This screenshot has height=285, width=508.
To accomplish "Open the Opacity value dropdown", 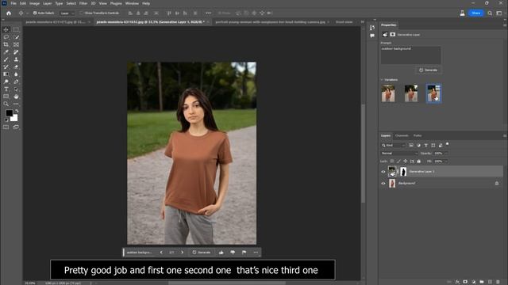I will pyautogui.click(x=446, y=153).
